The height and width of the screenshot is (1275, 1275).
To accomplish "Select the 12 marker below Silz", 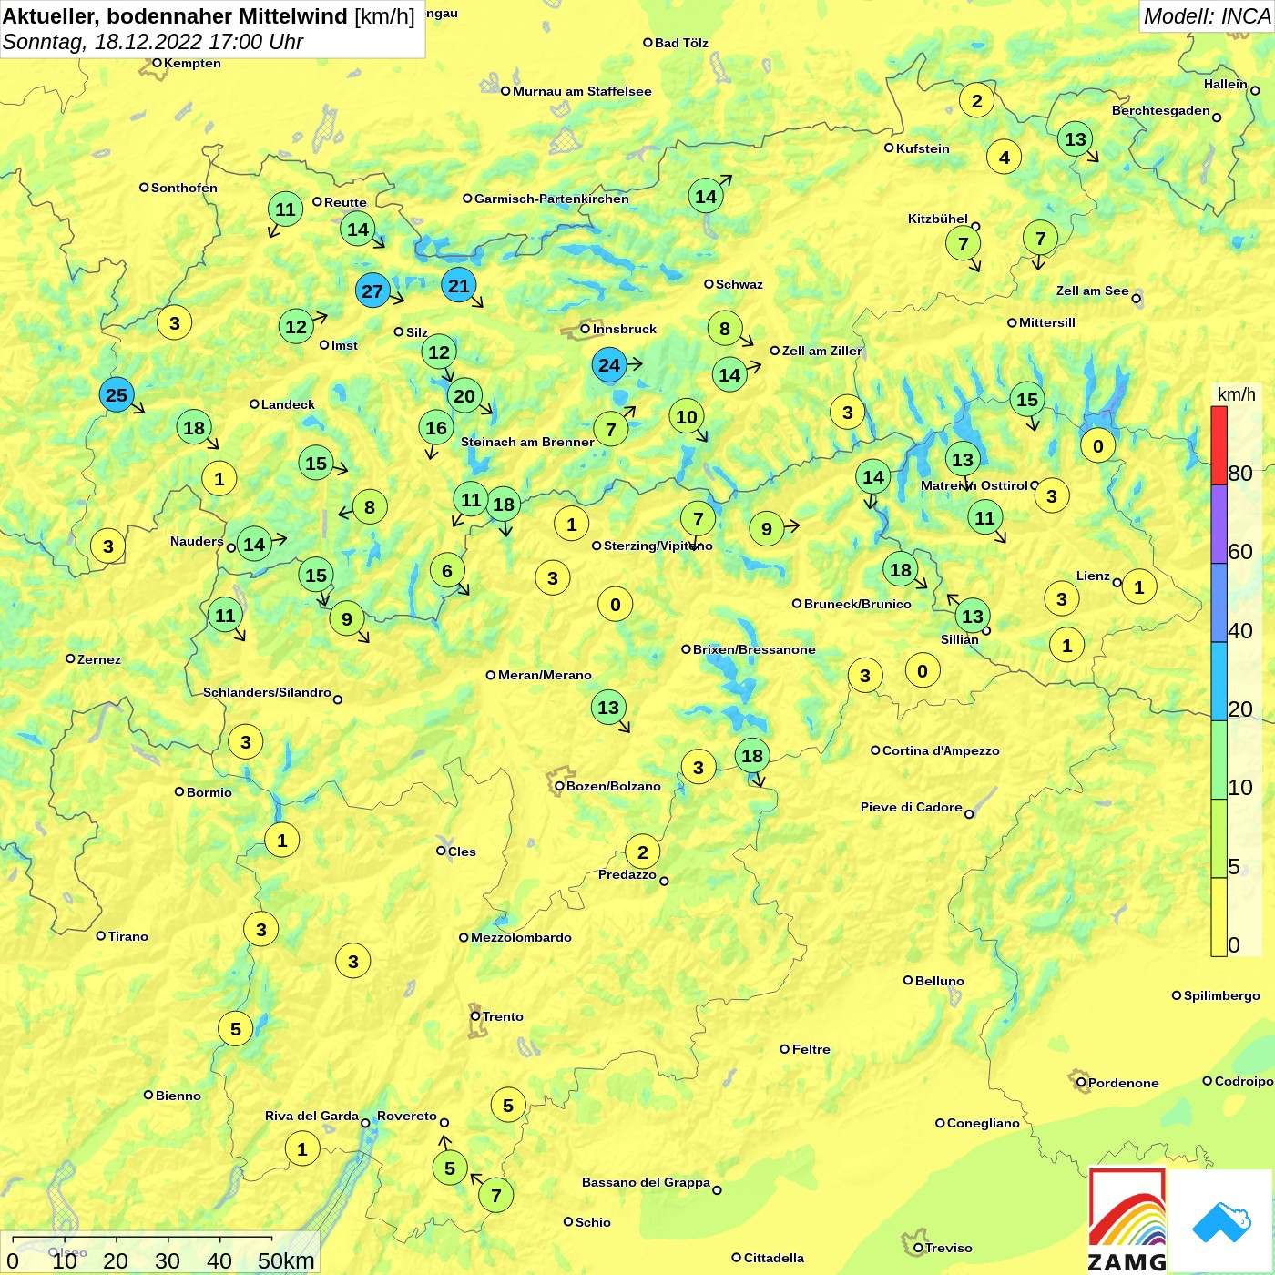I will point(439,352).
